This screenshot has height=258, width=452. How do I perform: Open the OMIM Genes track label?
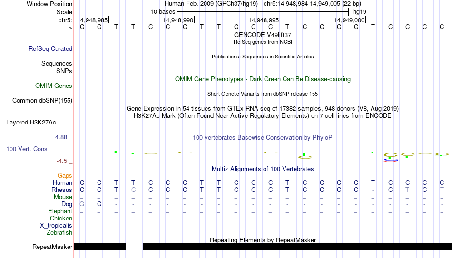tap(53, 86)
